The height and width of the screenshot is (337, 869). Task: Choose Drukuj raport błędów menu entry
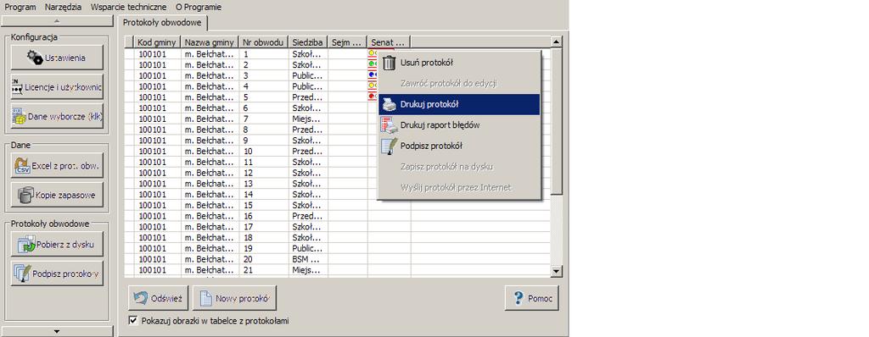(x=459, y=125)
